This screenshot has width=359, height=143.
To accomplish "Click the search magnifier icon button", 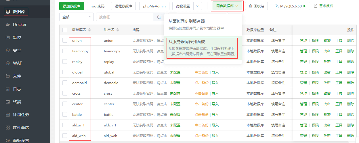I will [x=159, y=17].
